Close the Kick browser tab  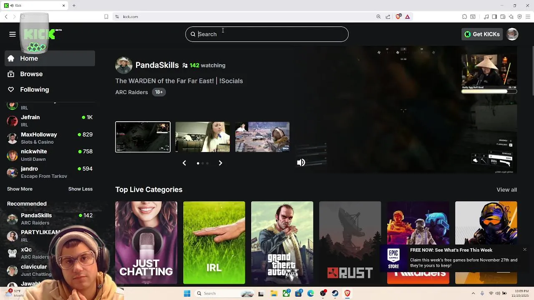(x=63, y=5)
